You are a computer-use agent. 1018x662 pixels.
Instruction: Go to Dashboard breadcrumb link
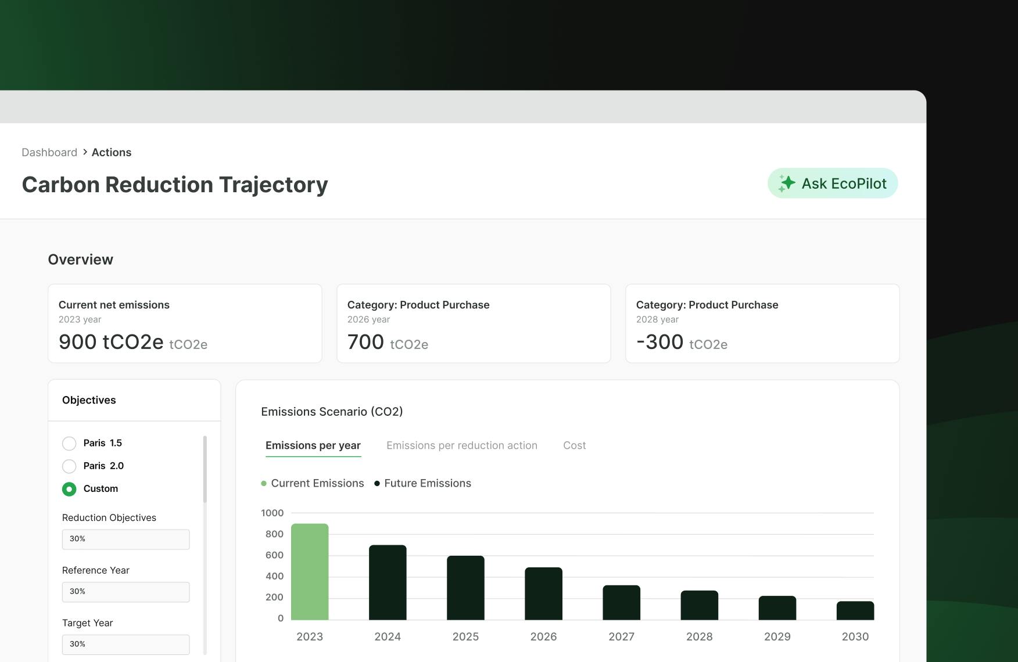tap(49, 152)
